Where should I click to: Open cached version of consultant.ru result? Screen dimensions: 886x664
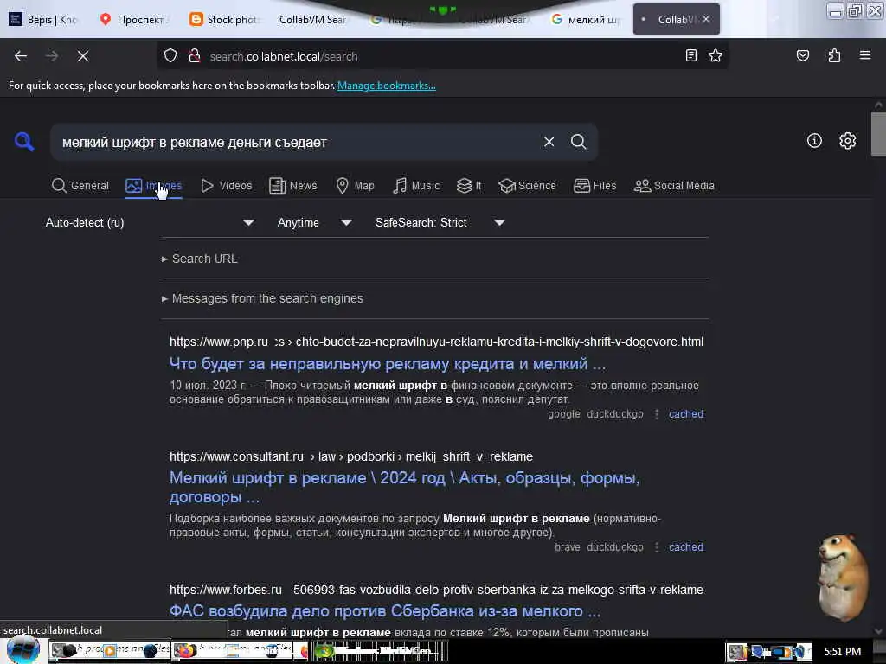[686, 547]
